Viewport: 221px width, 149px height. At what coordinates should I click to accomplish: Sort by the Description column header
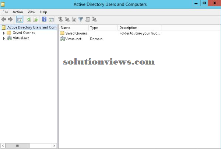pos(140,28)
